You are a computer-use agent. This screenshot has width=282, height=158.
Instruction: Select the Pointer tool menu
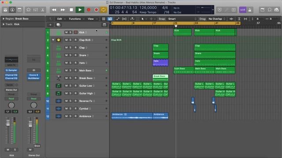144,19
